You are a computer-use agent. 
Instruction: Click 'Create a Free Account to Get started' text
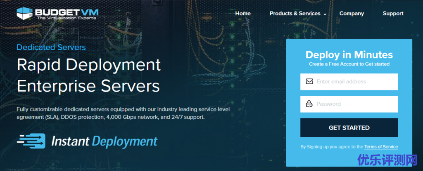pos(349,64)
